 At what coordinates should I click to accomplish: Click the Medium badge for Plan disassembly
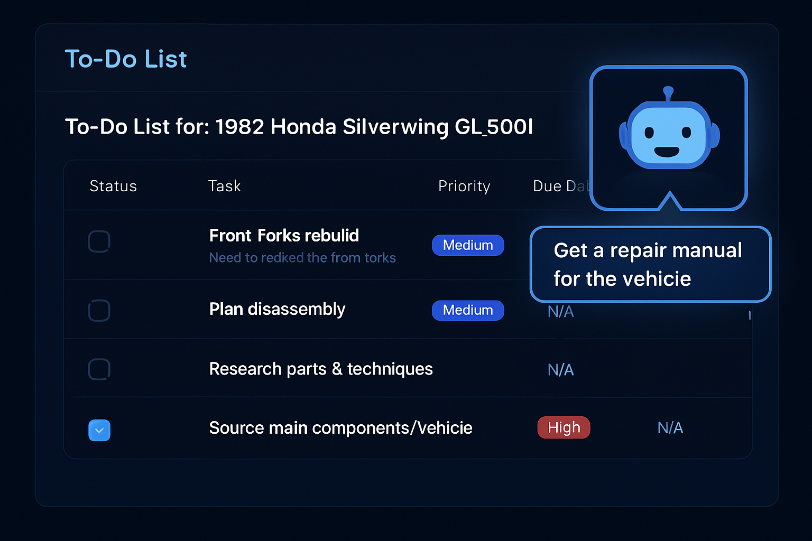click(x=468, y=310)
